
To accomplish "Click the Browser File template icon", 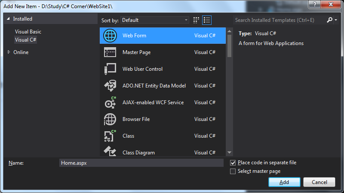I will point(110,119).
